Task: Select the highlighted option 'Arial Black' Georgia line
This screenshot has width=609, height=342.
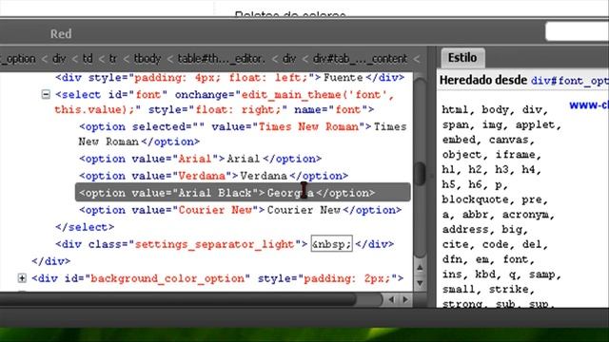Action: click(243, 192)
